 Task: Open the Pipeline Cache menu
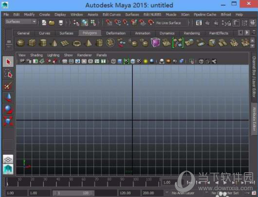205,15
